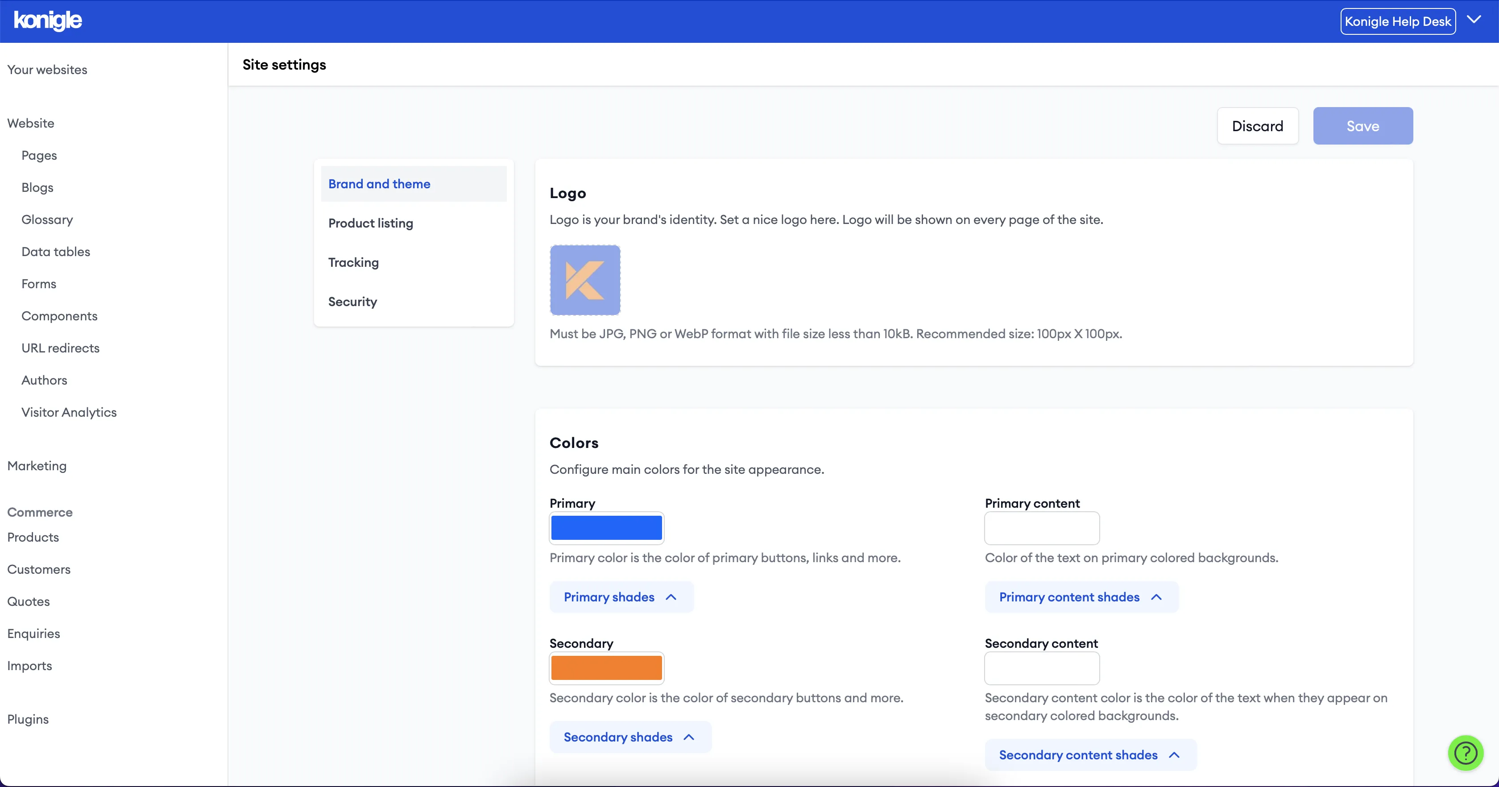Click the Konigle K logo thumbnail
This screenshot has height=787, width=1499.
coord(585,280)
